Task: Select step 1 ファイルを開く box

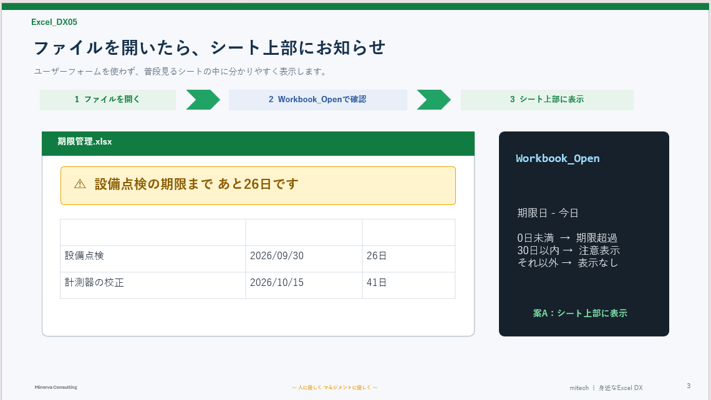Action: 108,100
